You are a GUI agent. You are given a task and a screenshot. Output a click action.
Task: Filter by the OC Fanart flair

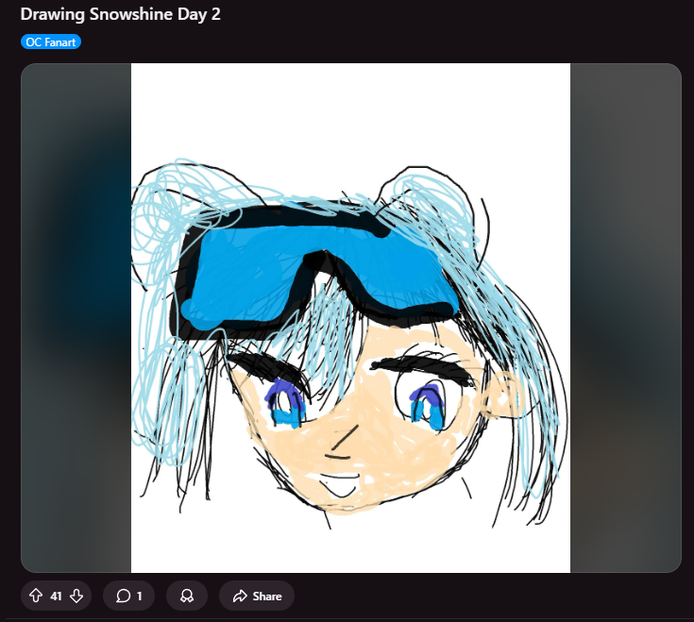point(51,42)
